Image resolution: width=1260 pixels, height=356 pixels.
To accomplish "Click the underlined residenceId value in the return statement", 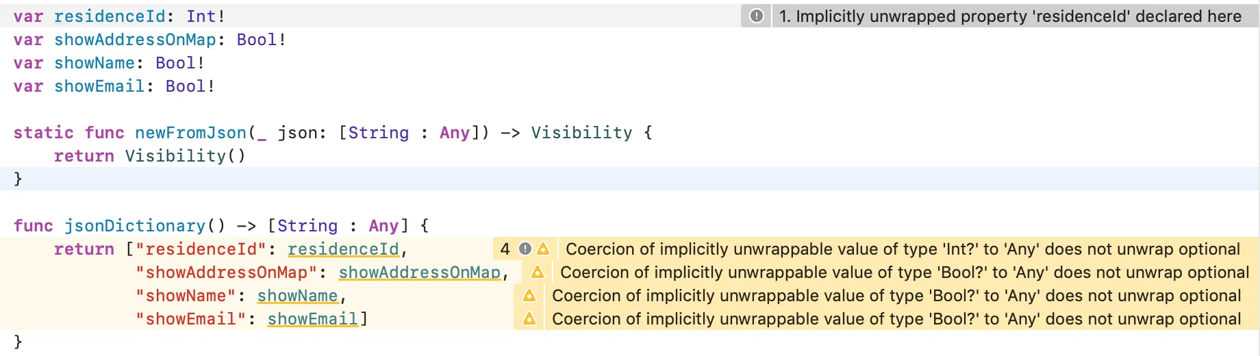I will point(343,249).
